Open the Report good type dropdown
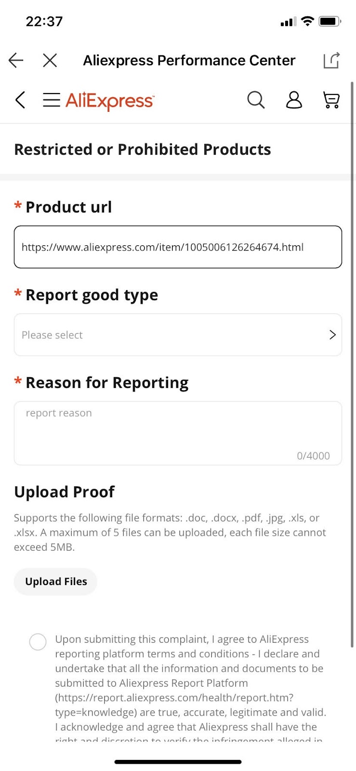 tap(178, 335)
